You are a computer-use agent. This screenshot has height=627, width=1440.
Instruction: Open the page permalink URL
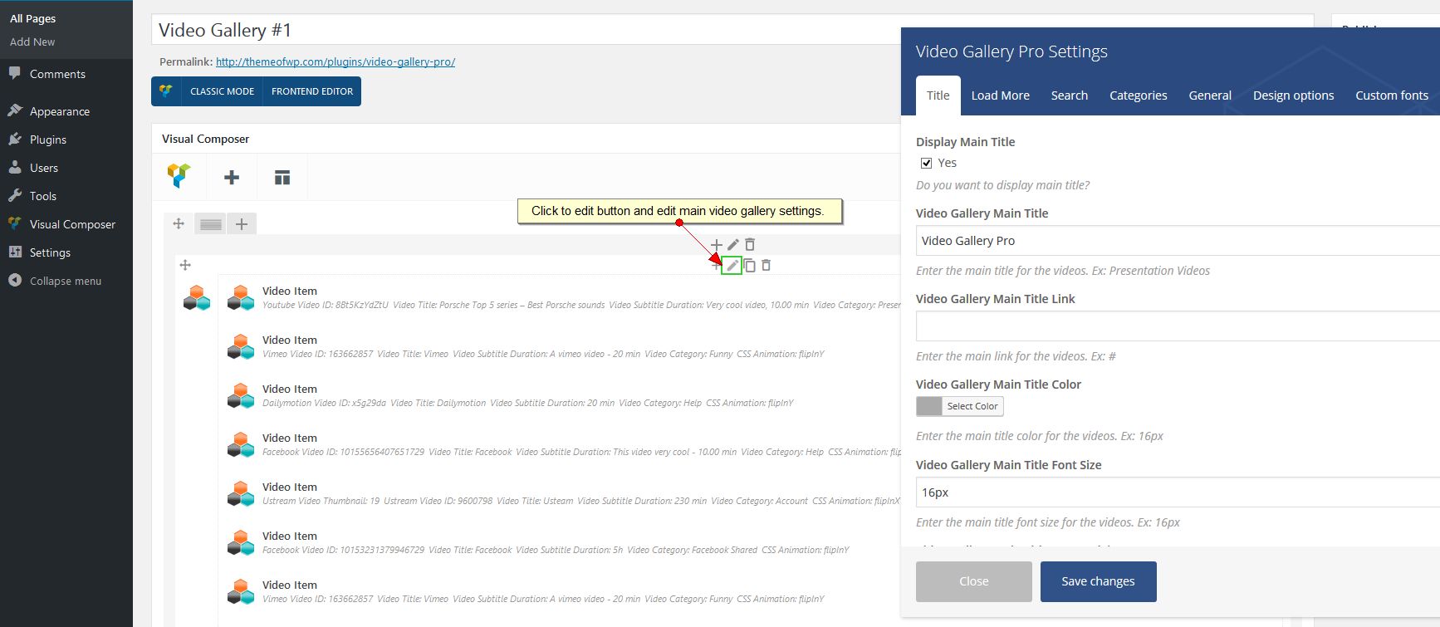pos(336,61)
